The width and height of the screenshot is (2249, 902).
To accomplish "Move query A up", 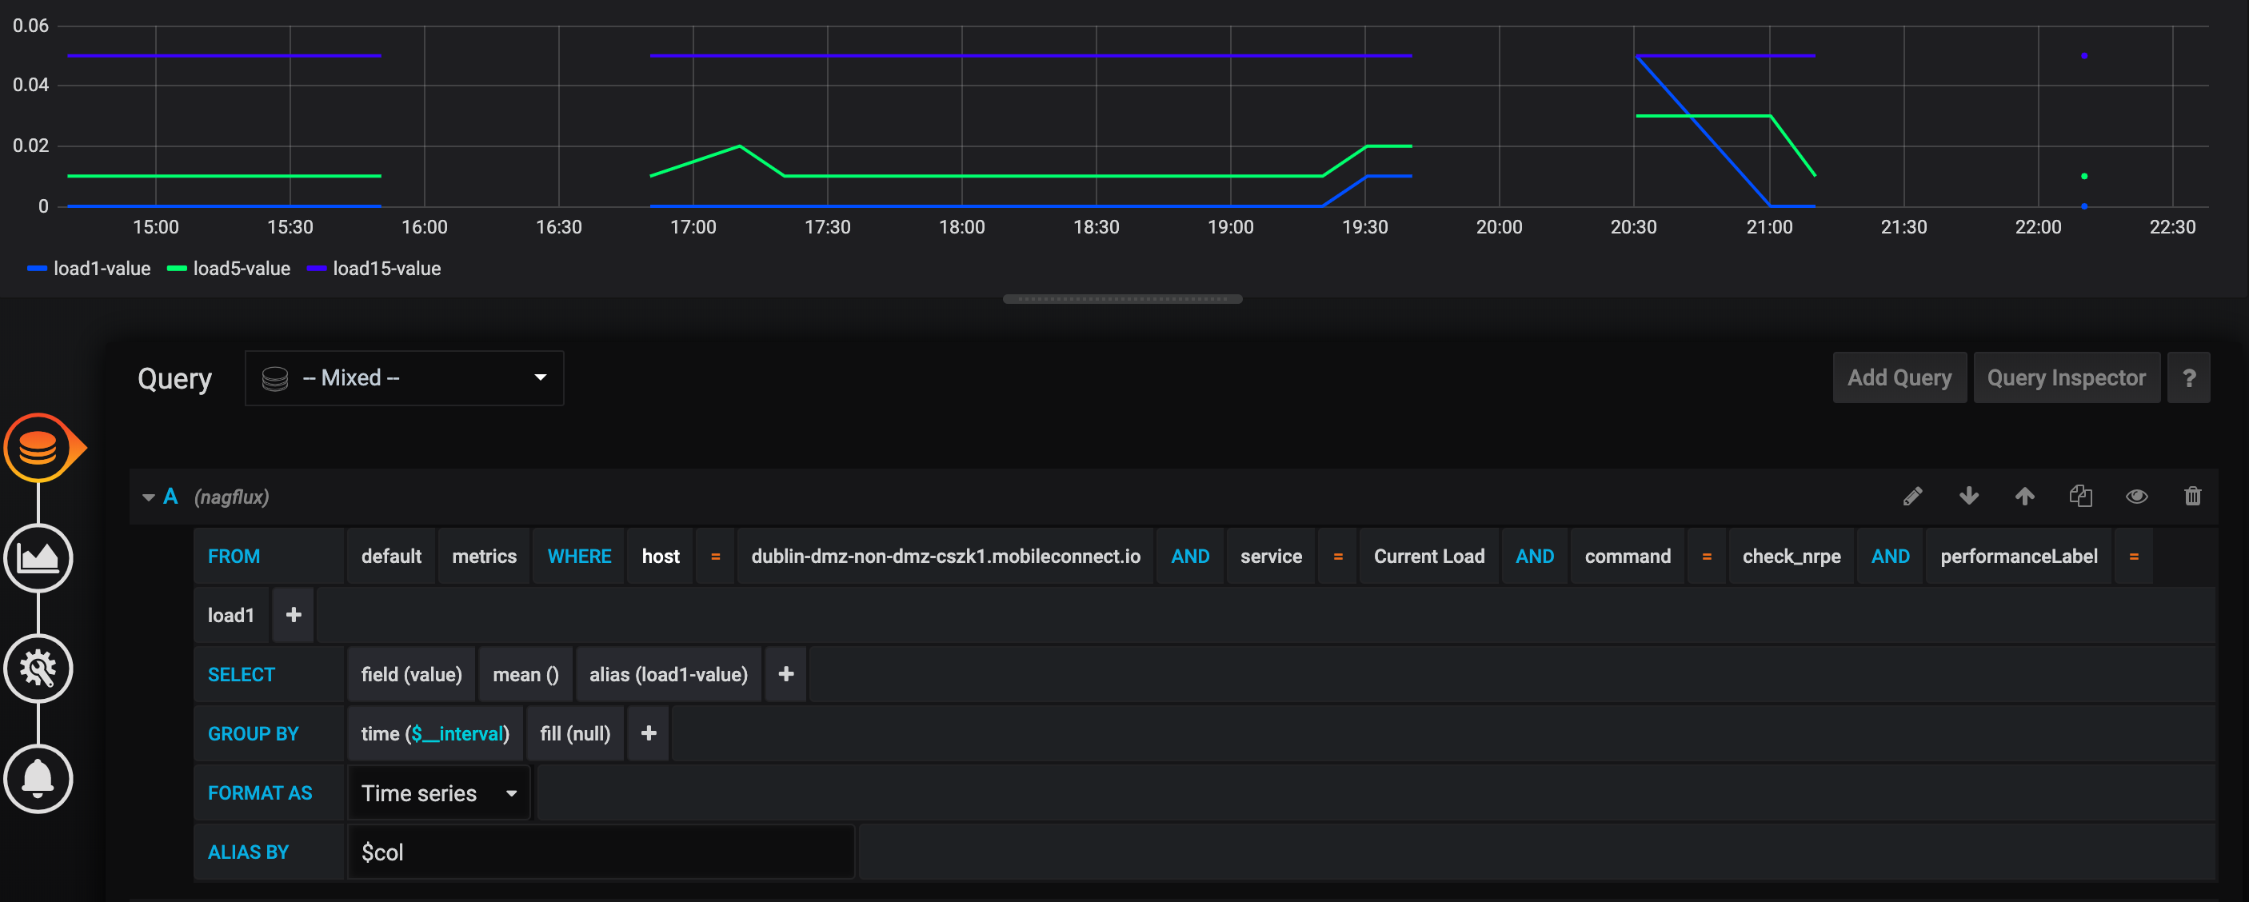I will pyautogui.click(x=2024, y=496).
